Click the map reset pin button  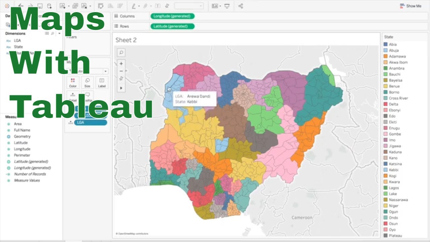(x=121, y=79)
